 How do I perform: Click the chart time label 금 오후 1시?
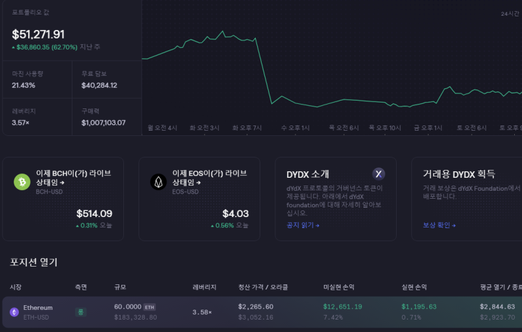(x=428, y=128)
